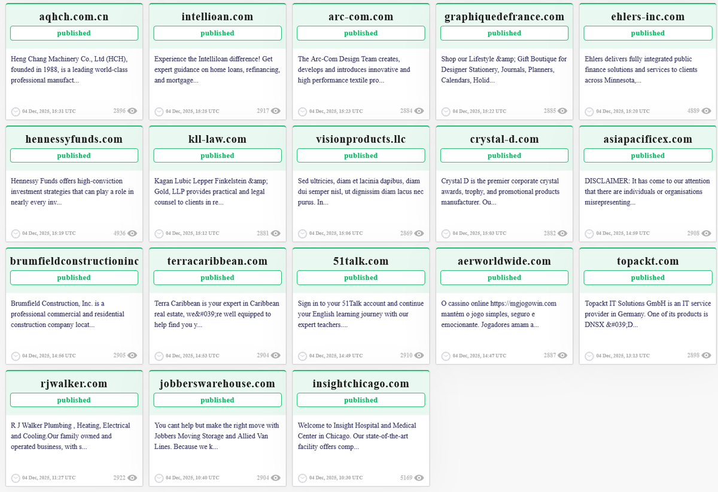Click published badge under jobberswarehouse.com
This screenshot has width=718, height=492.
click(x=218, y=400)
